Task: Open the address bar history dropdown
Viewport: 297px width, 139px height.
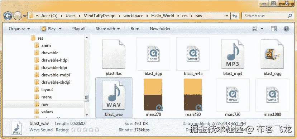Action: pyautogui.click(x=227, y=16)
